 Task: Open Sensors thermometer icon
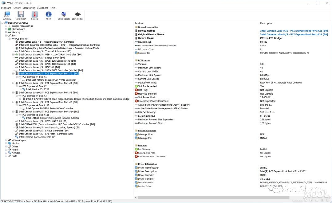point(35,15)
